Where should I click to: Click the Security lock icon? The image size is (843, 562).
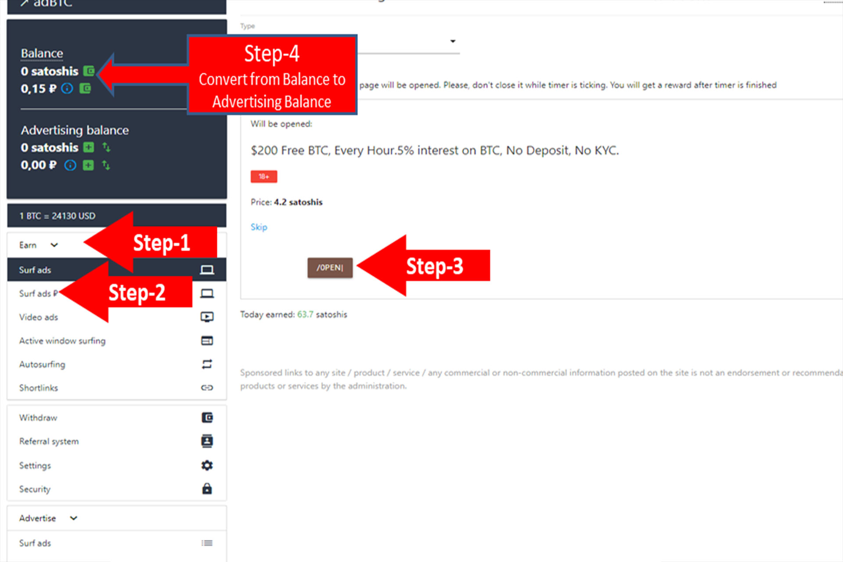click(207, 489)
